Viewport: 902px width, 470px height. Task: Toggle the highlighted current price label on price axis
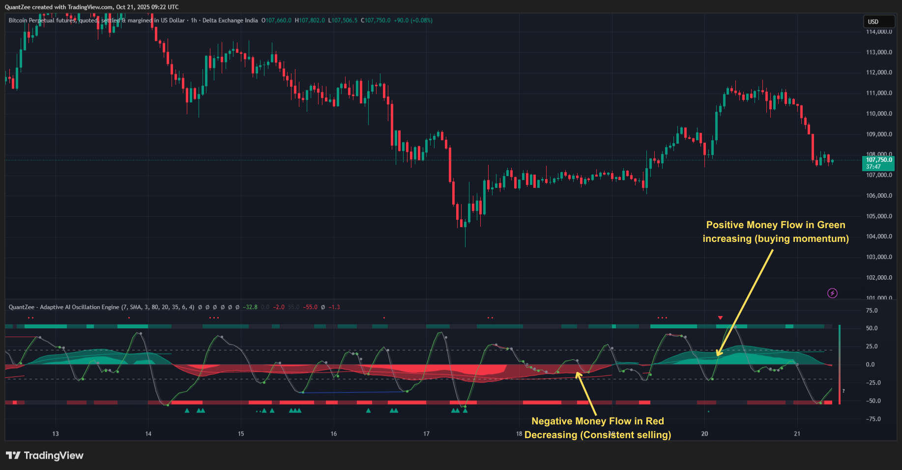pyautogui.click(x=877, y=159)
